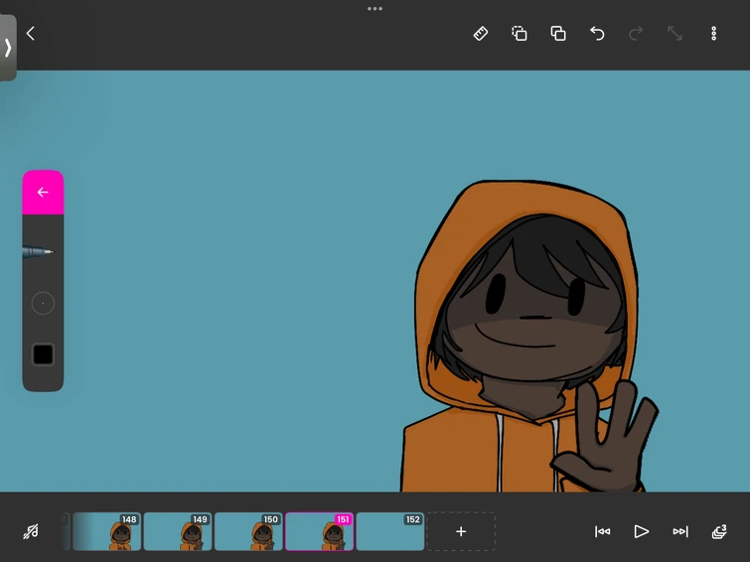Select the pen brush in tool panel

40,252
